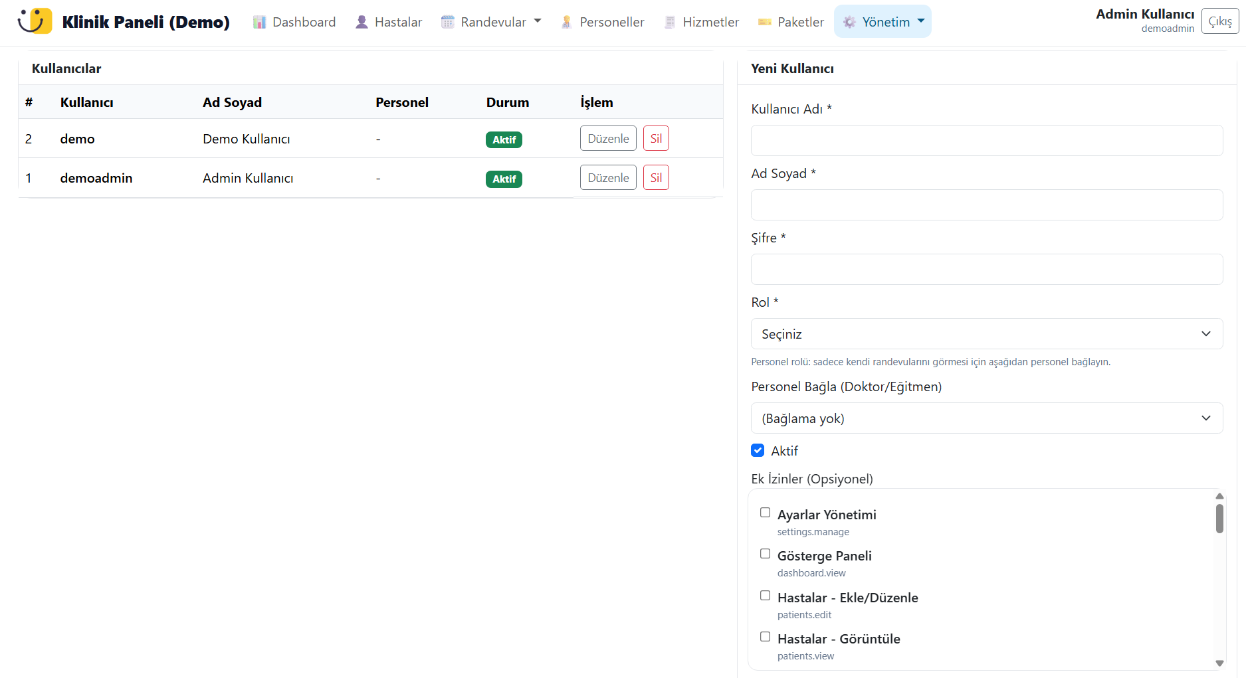
Task: Click the Personeller staff icon
Action: [566, 23]
